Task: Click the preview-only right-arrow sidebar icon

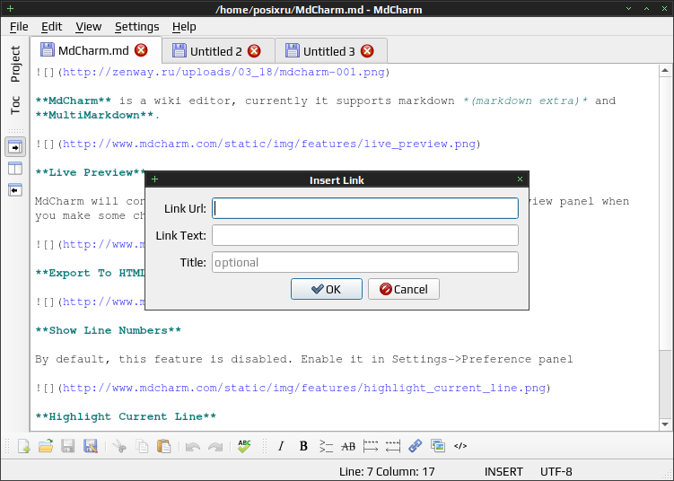Action: point(15,147)
